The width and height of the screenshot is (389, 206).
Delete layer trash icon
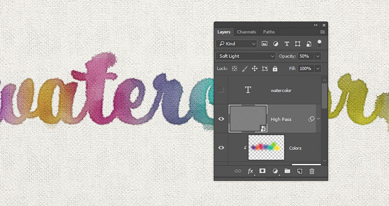coord(312,171)
